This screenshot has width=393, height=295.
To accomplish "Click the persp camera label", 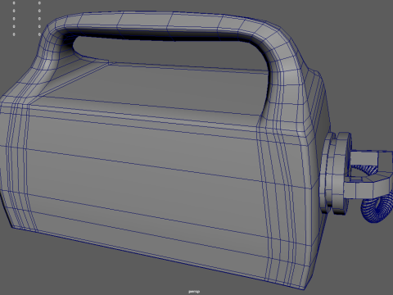I will (x=194, y=292).
